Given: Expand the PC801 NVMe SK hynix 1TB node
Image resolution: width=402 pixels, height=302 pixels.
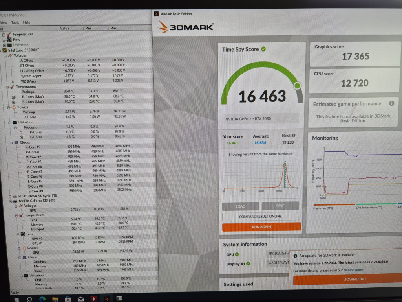Looking at the screenshot, I should coord(10,197).
